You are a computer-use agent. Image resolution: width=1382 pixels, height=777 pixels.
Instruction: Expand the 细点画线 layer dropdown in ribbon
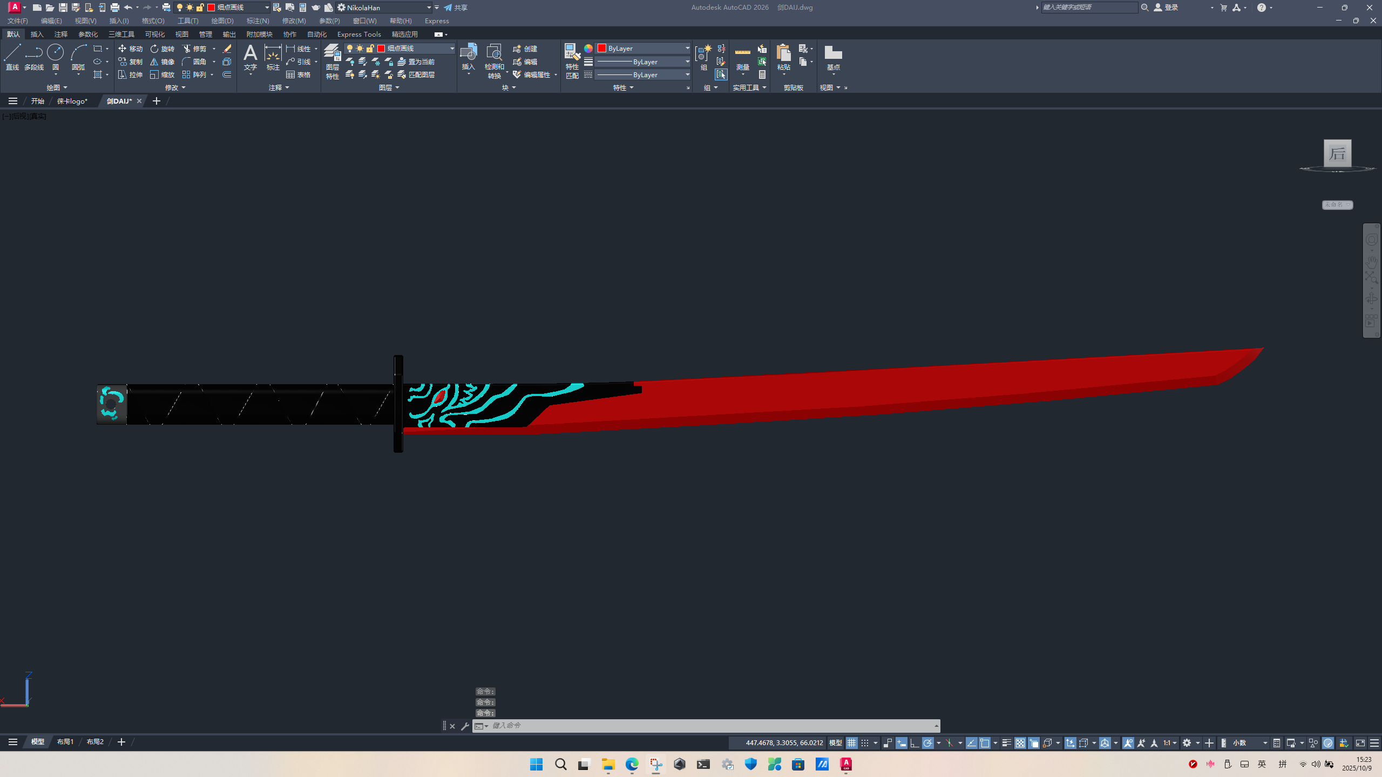point(452,49)
